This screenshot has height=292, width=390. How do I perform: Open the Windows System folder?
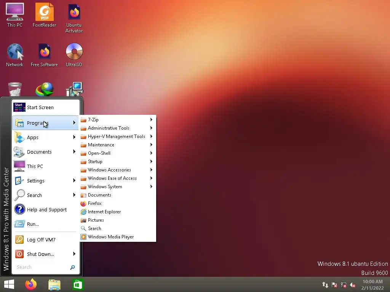tap(117, 187)
